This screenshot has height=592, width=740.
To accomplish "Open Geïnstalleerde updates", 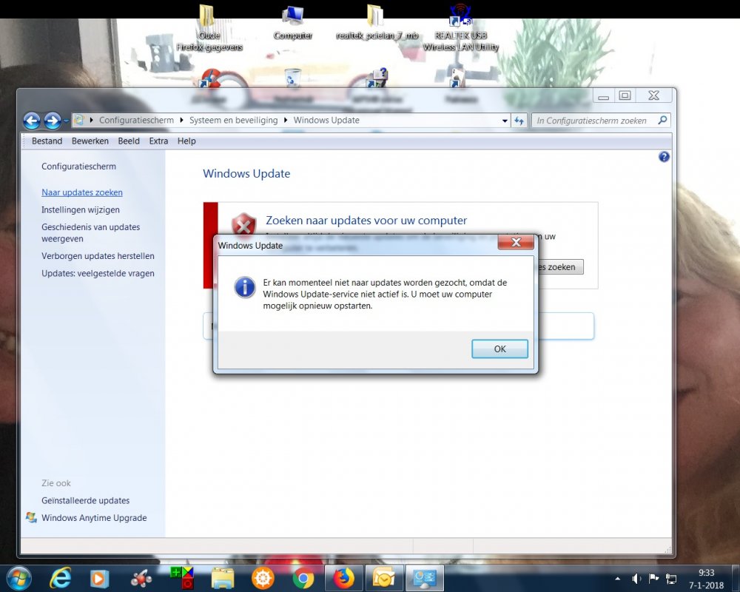I will pos(85,500).
